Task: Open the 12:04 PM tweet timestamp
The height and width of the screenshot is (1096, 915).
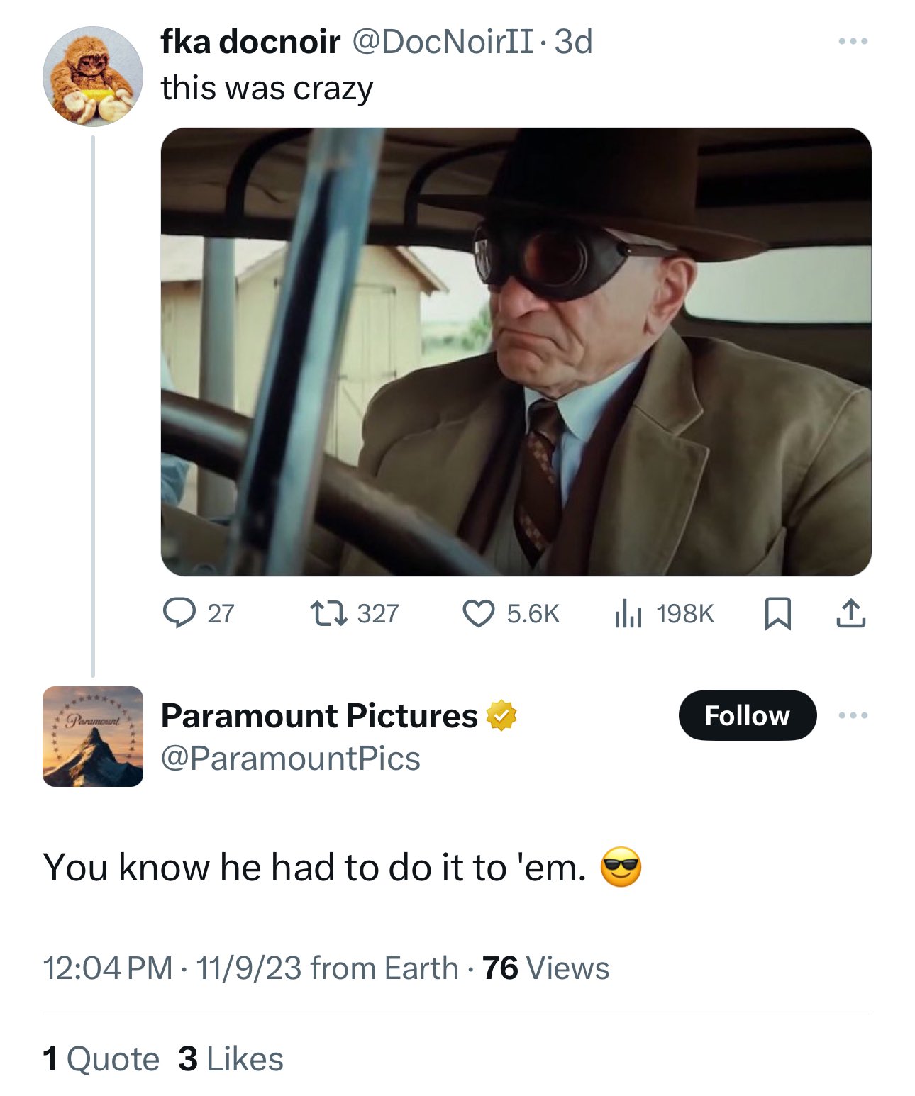Action: tap(108, 968)
